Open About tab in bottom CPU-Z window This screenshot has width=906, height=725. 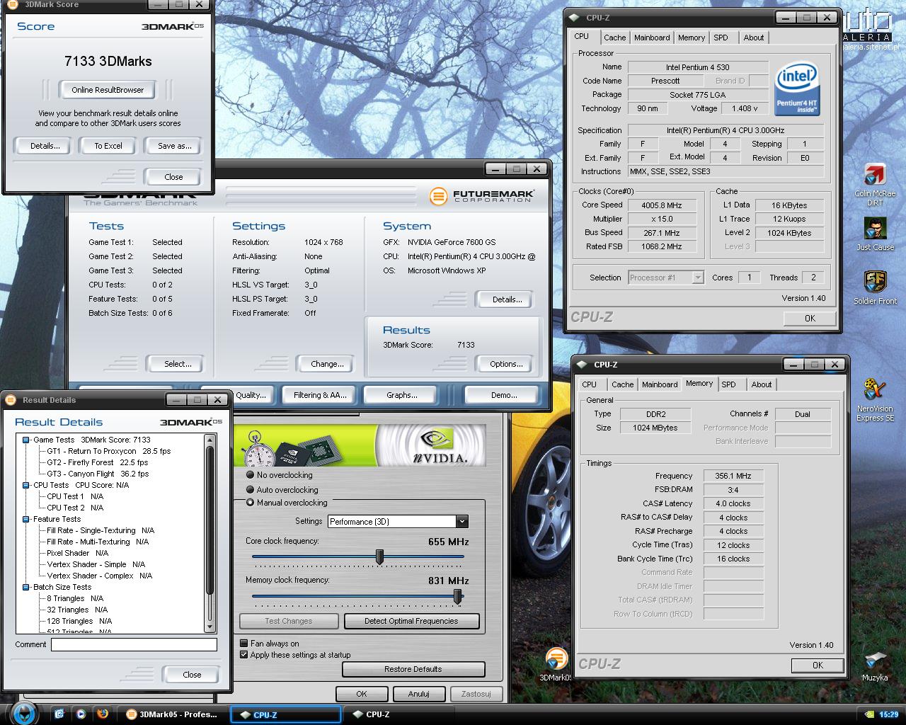click(x=762, y=384)
